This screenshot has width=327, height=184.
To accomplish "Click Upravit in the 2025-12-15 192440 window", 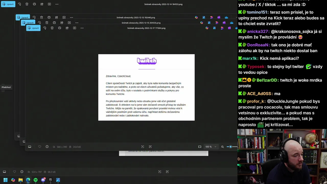I will [x=23, y=17].
